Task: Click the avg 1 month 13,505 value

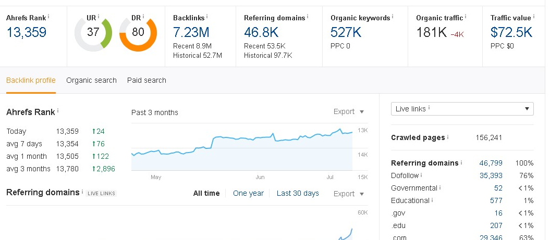Action: pos(67,156)
